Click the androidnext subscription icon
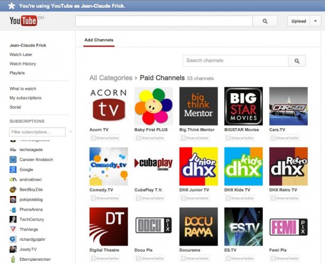 13,179
